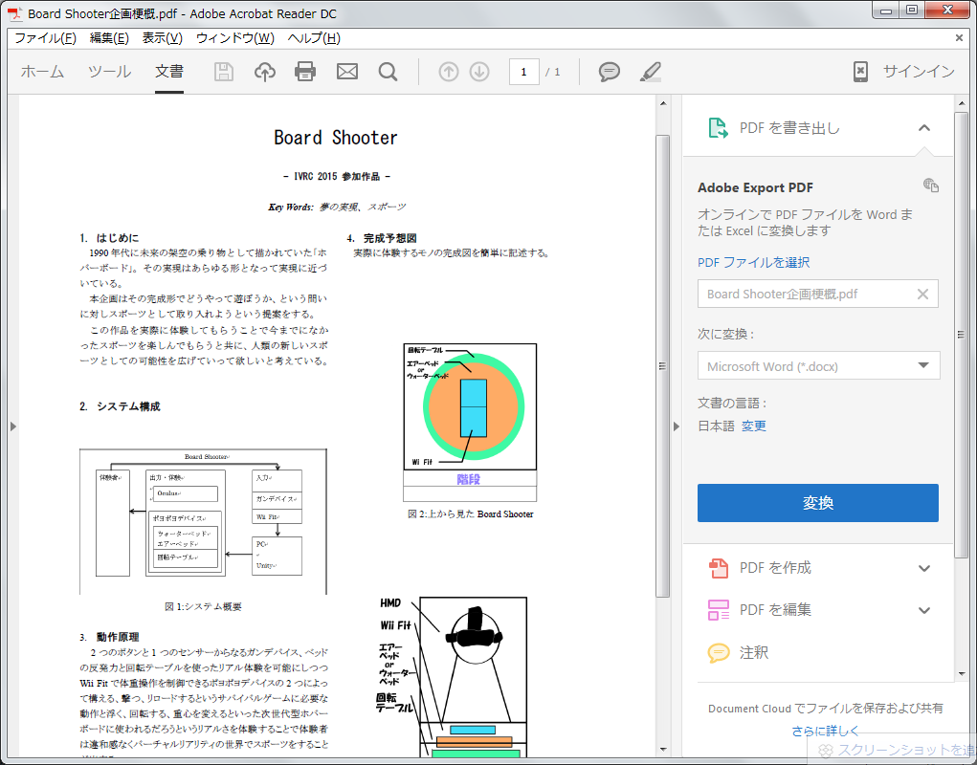
Task: Expand the PDF を編集 section chevron
Action: (924, 611)
